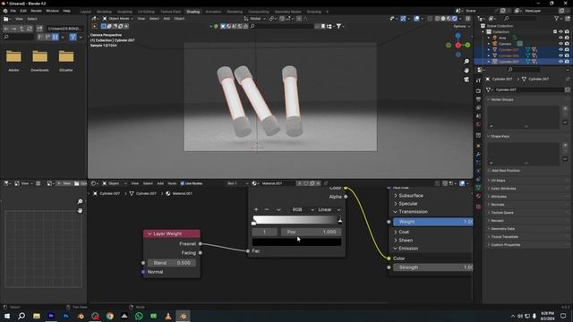The image size is (573, 322).
Task: Collapse the Layer Weight node
Action: (150, 233)
